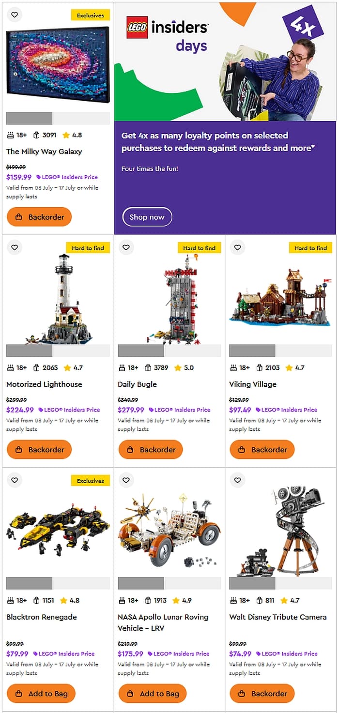Viewport: 339px width, 713px height.
Task: Click Insiders Price tag icon on Viking Village
Action: coord(258,410)
